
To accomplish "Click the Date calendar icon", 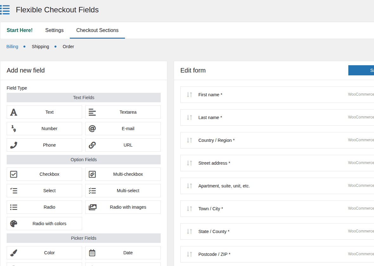I will point(92,253).
